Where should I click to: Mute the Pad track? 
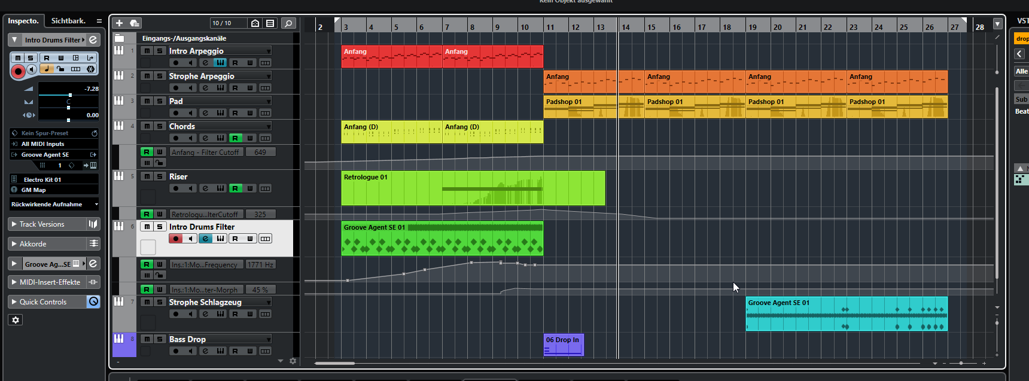click(x=147, y=101)
